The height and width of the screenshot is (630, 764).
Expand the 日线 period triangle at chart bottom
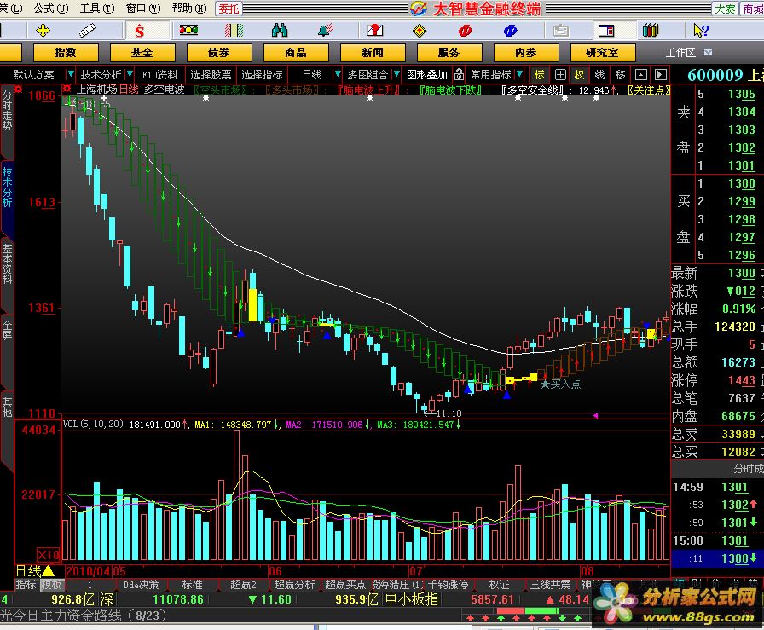click(x=49, y=570)
